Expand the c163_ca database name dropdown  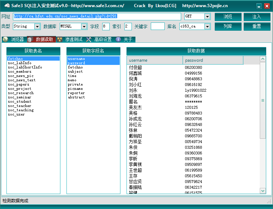click(x=207, y=26)
